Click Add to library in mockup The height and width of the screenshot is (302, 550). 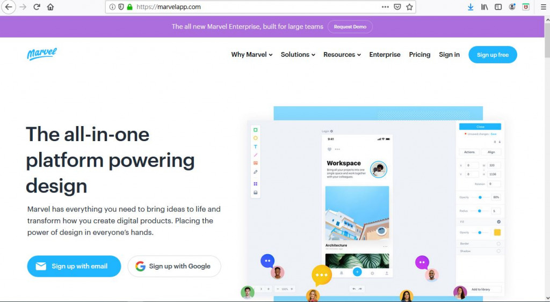(x=481, y=289)
